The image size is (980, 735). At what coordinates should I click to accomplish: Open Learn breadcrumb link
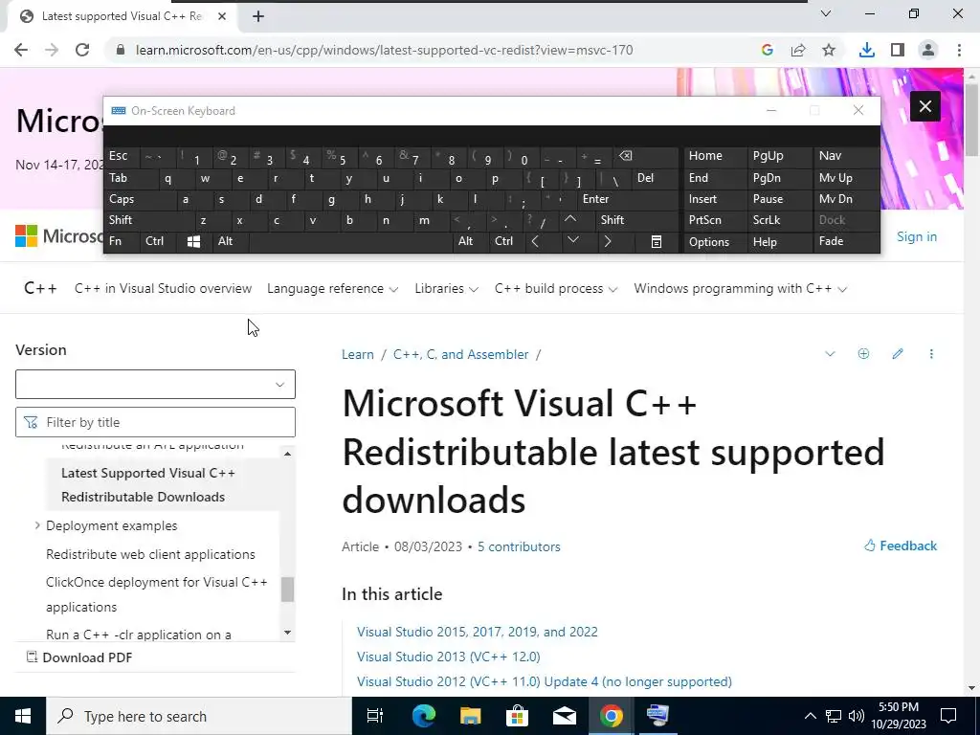(358, 354)
